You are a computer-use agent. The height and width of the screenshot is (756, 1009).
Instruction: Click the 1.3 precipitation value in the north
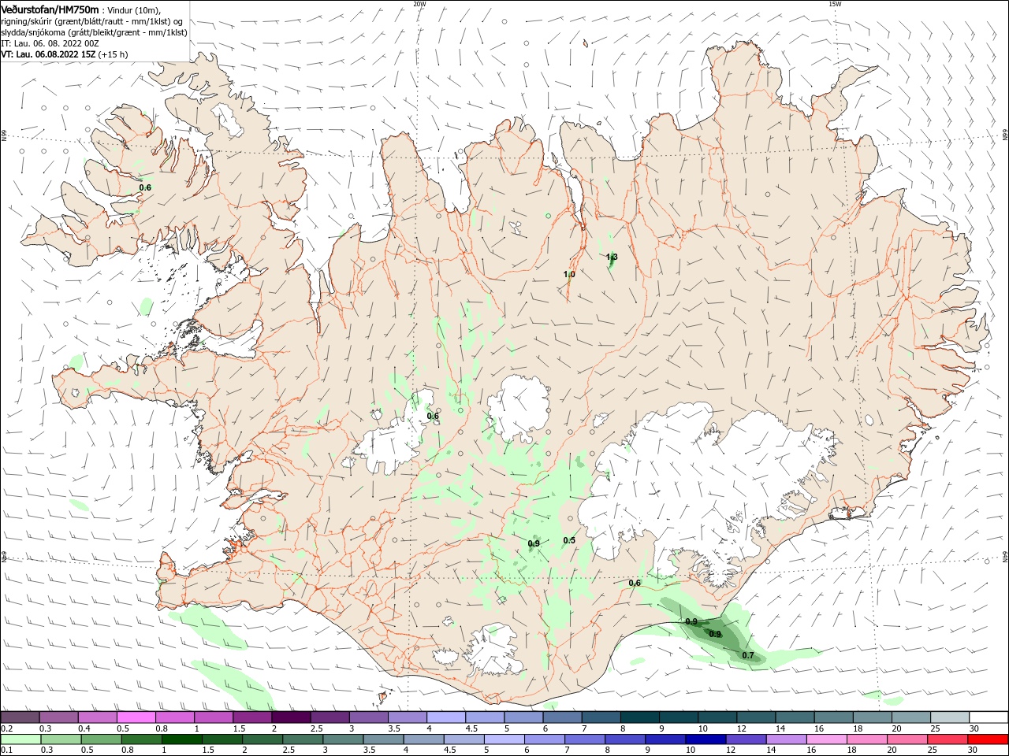tap(612, 257)
